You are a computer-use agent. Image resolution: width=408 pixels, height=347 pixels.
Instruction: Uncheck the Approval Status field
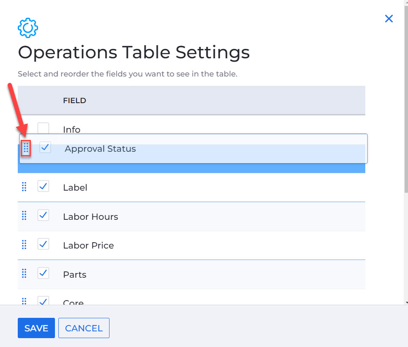45,148
